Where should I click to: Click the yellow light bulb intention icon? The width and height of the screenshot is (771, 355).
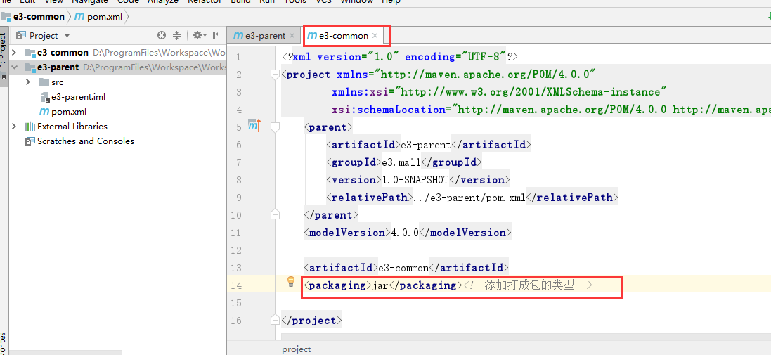click(290, 282)
